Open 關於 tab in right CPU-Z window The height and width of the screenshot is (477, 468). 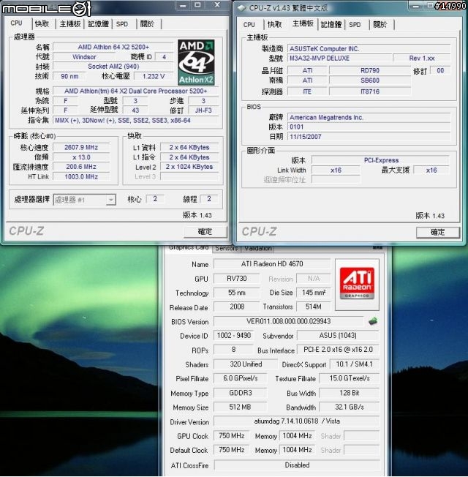[x=380, y=25]
